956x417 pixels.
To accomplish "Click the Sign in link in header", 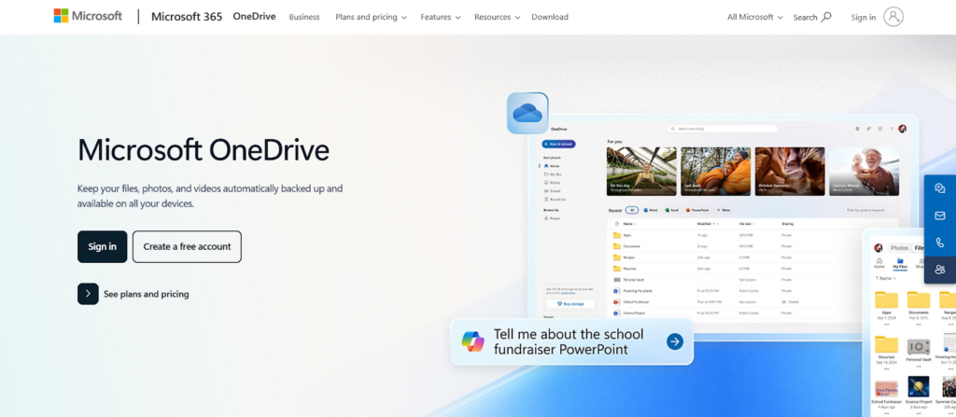I will coord(864,17).
